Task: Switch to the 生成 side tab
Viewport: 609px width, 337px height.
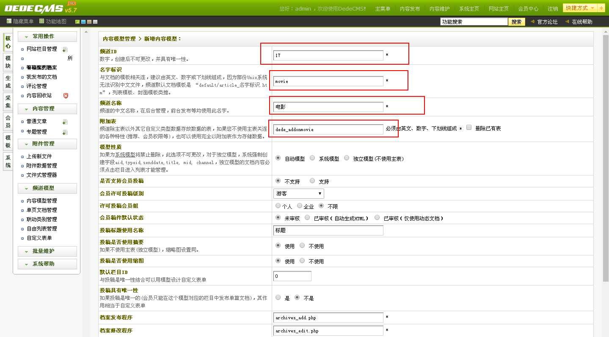Action: 8,82
